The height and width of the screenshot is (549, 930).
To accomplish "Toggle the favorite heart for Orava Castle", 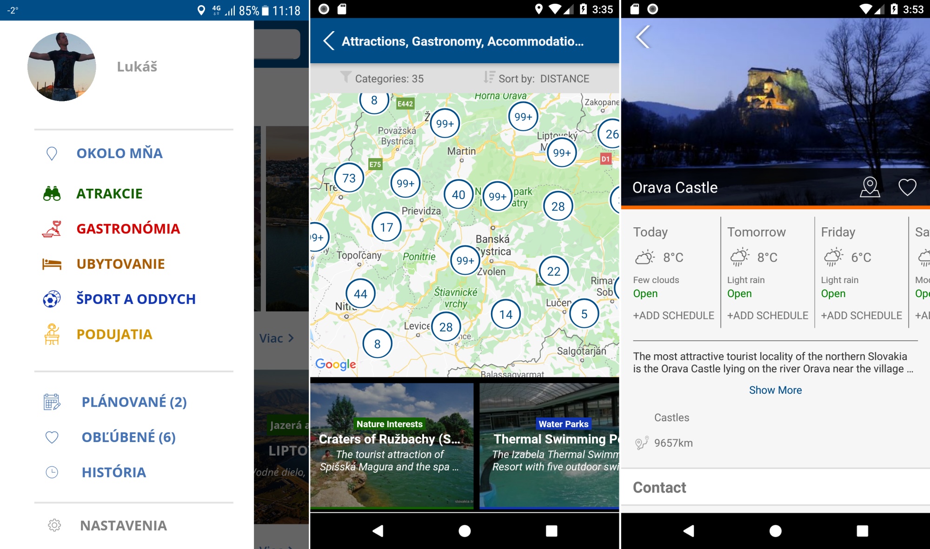I will click(x=907, y=187).
